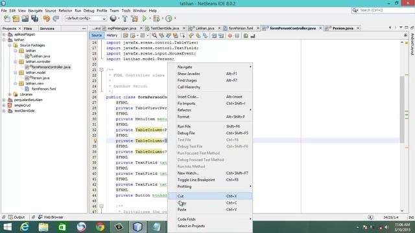
Task: Open the default config dropdown
Action: coord(86,19)
